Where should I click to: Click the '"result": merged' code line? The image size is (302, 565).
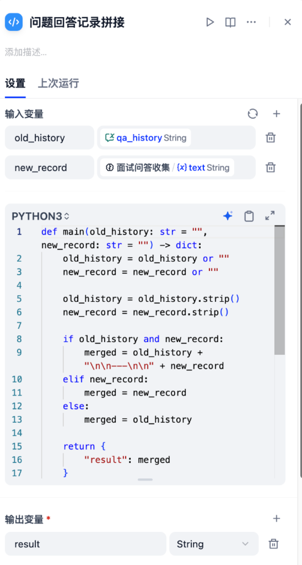click(127, 460)
